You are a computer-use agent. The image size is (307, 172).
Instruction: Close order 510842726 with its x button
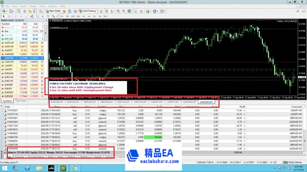(x=244, y=137)
